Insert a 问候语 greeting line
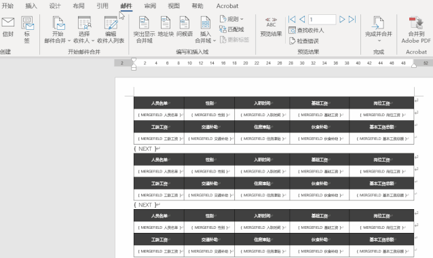433x258 pixels. [x=184, y=22]
